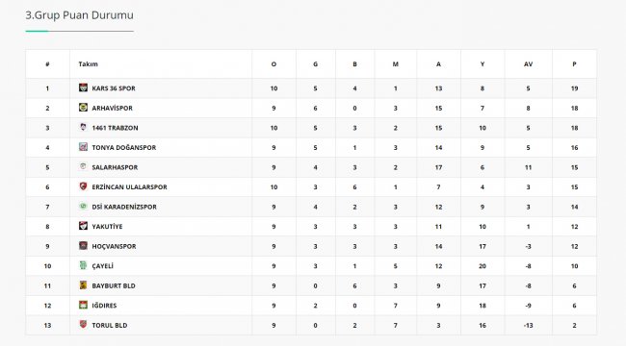Click the P points column header
The height and width of the screenshot is (346, 626).
[574, 63]
